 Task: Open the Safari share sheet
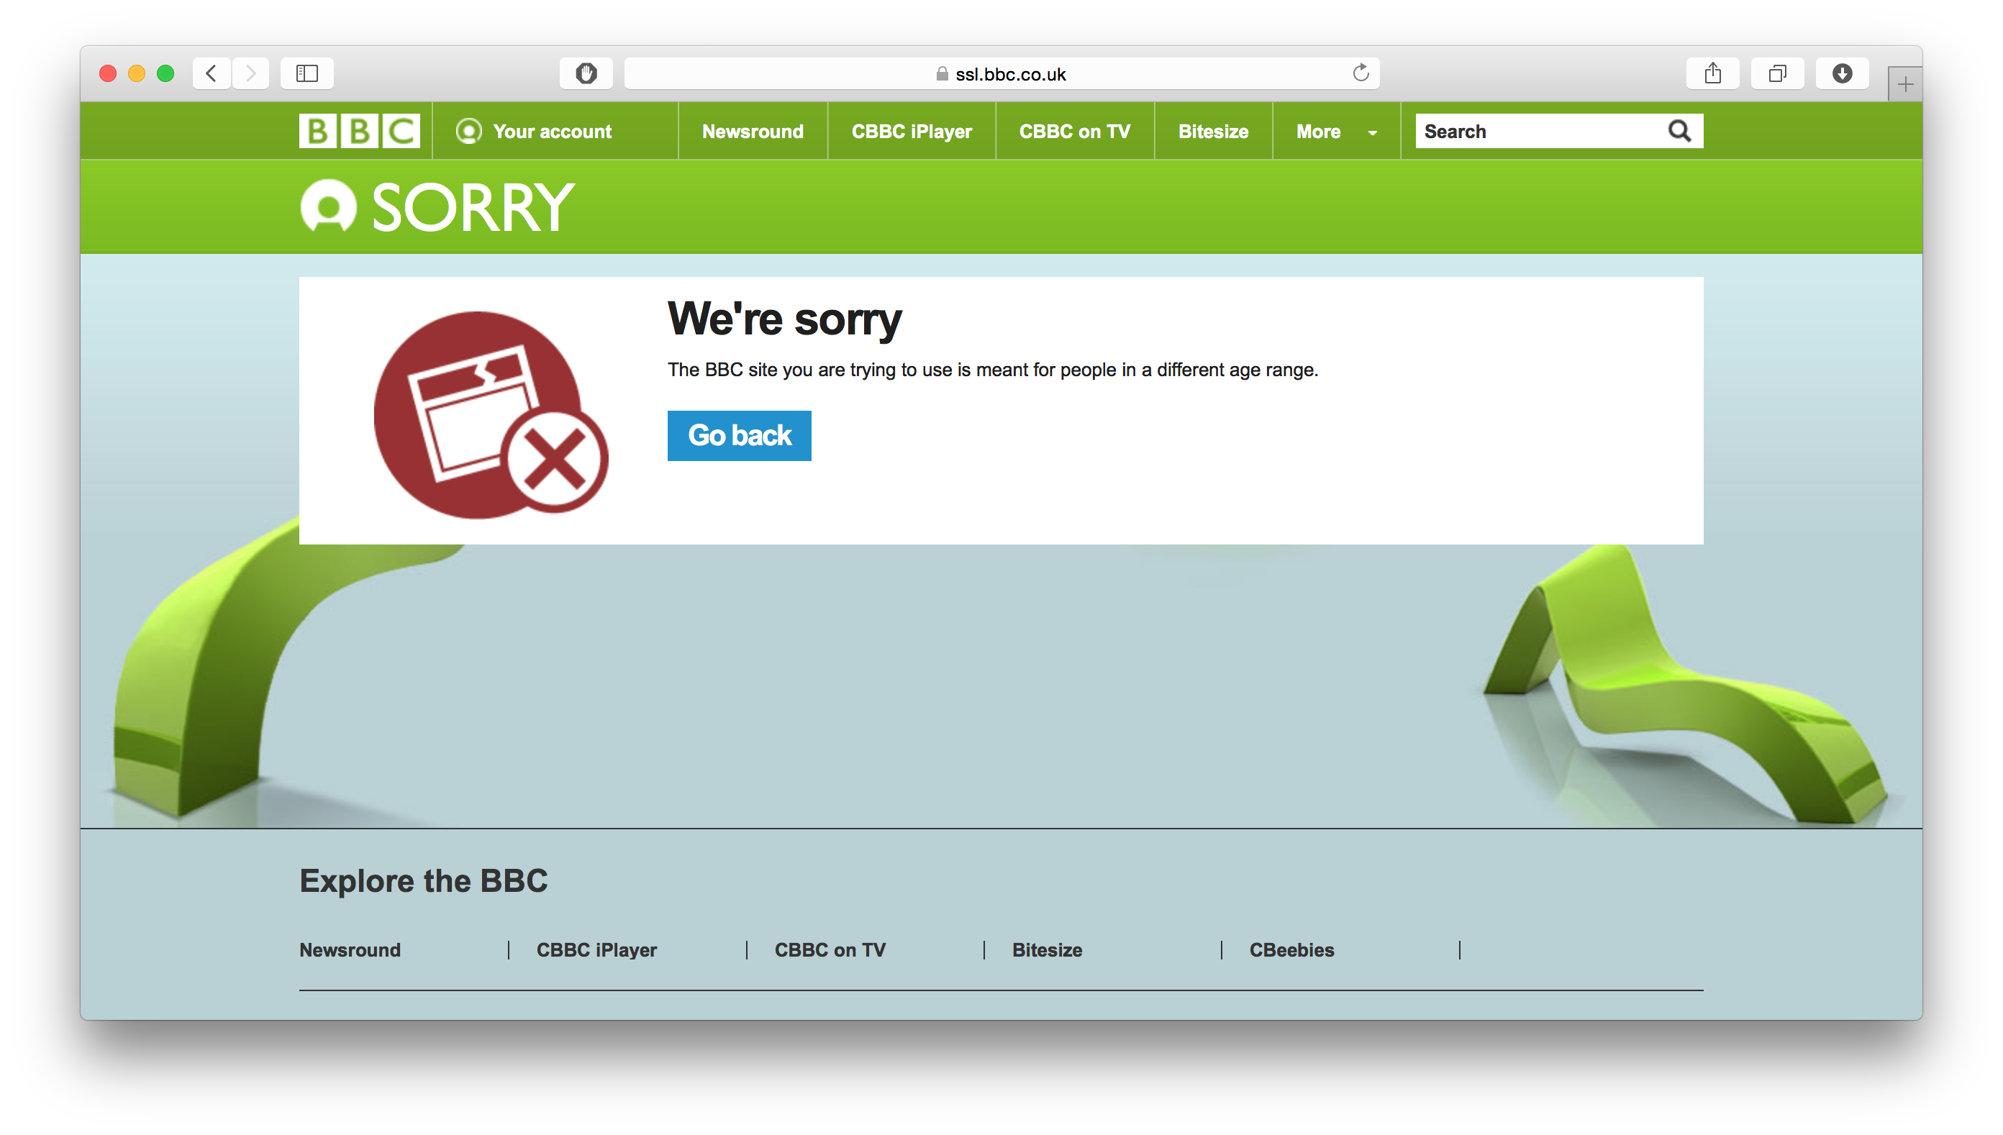(1713, 73)
